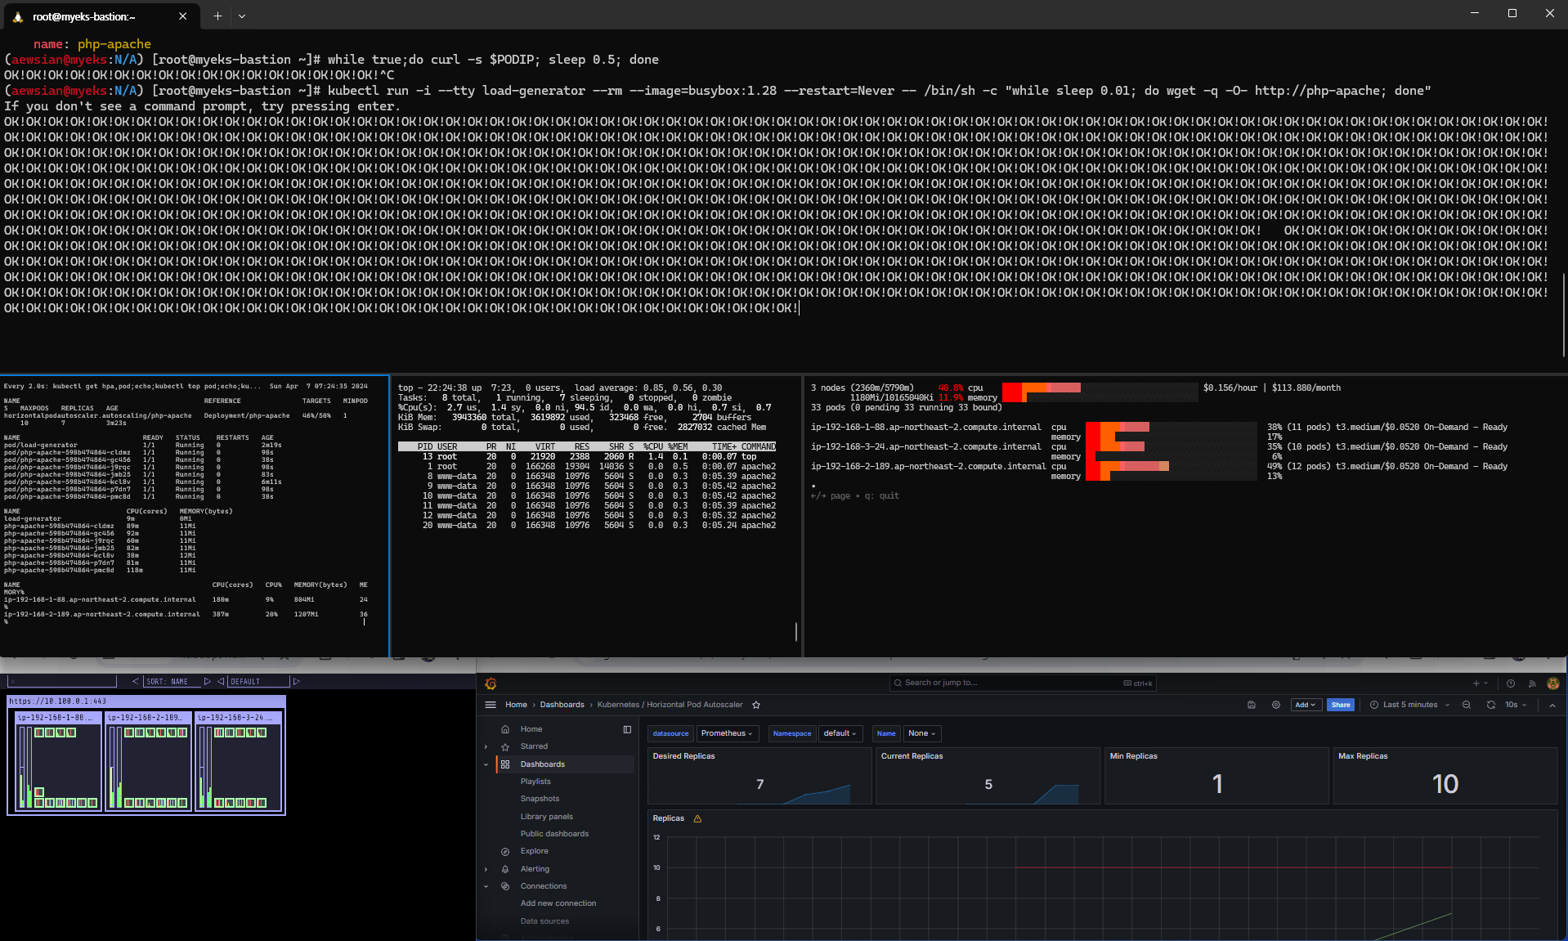The image size is (1568, 941).
Task: Click the DEFAULT theme selector
Action: point(259,681)
